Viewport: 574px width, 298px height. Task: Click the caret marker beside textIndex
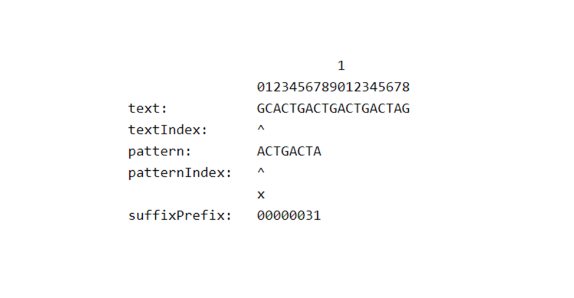[261, 129]
